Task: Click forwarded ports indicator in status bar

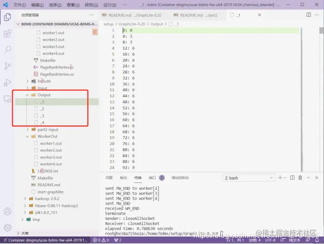Action: pyautogui.click(x=118, y=240)
